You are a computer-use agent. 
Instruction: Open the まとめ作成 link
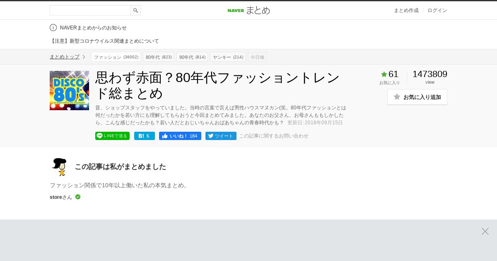406,10
